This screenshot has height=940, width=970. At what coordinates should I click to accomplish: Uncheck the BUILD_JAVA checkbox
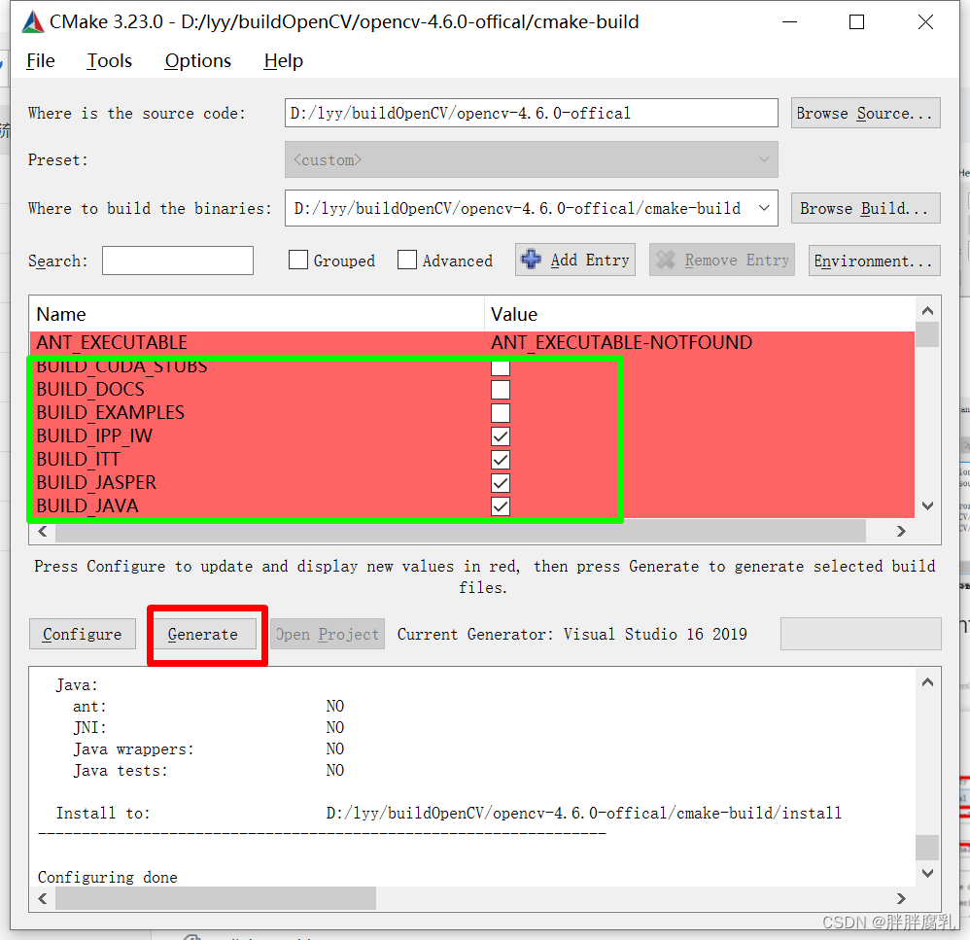[500, 505]
